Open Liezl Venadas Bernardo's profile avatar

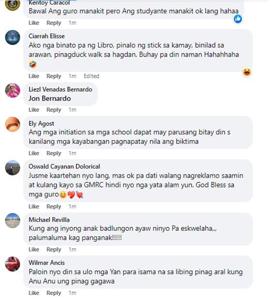coord(13,90)
